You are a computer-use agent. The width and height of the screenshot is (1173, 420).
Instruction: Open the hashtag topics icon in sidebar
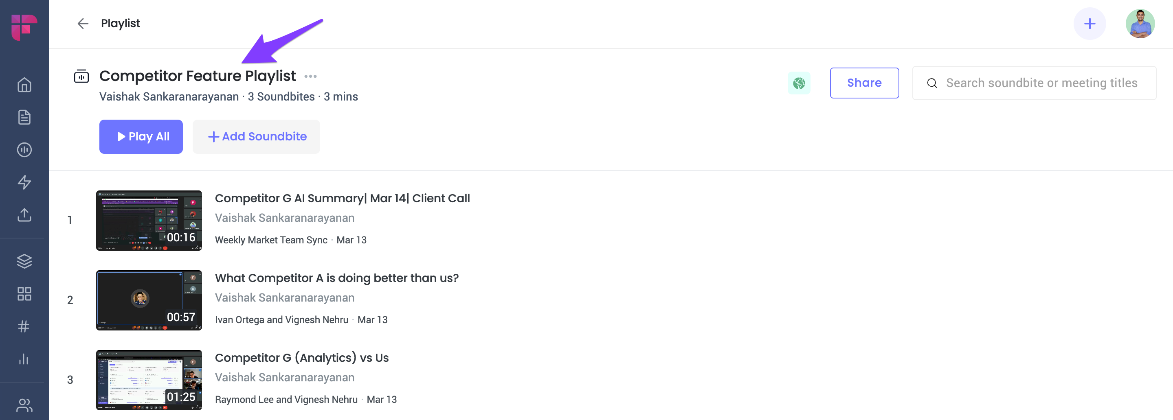[24, 326]
